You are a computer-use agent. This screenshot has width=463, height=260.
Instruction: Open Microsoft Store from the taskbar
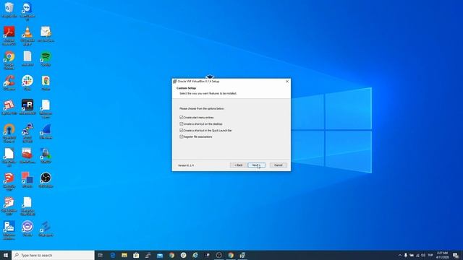click(x=136, y=255)
